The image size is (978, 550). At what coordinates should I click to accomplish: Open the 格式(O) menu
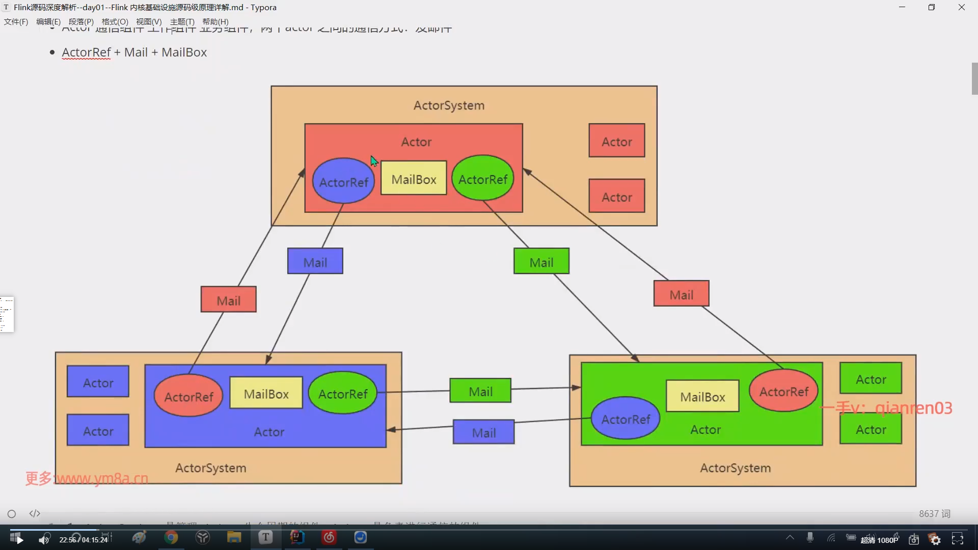pyautogui.click(x=115, y=21)
